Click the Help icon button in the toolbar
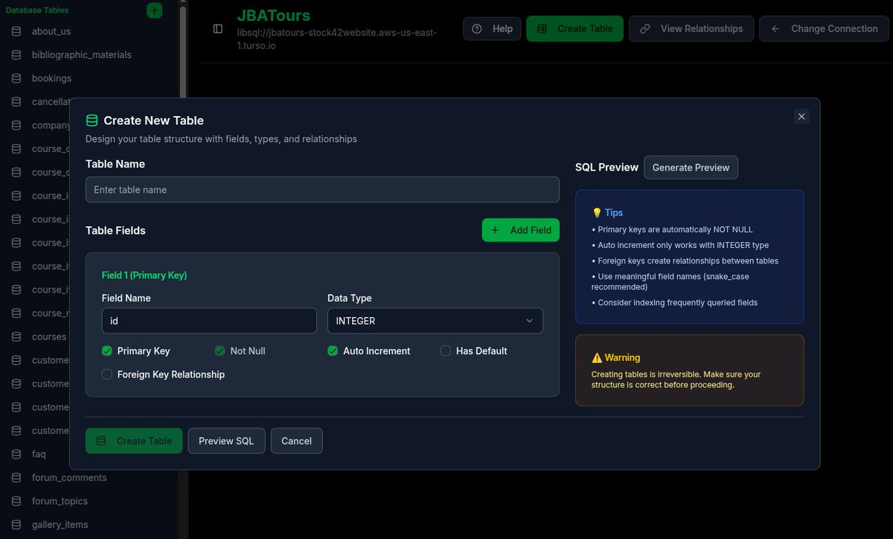Screen dimensions: 893x539 477,28
